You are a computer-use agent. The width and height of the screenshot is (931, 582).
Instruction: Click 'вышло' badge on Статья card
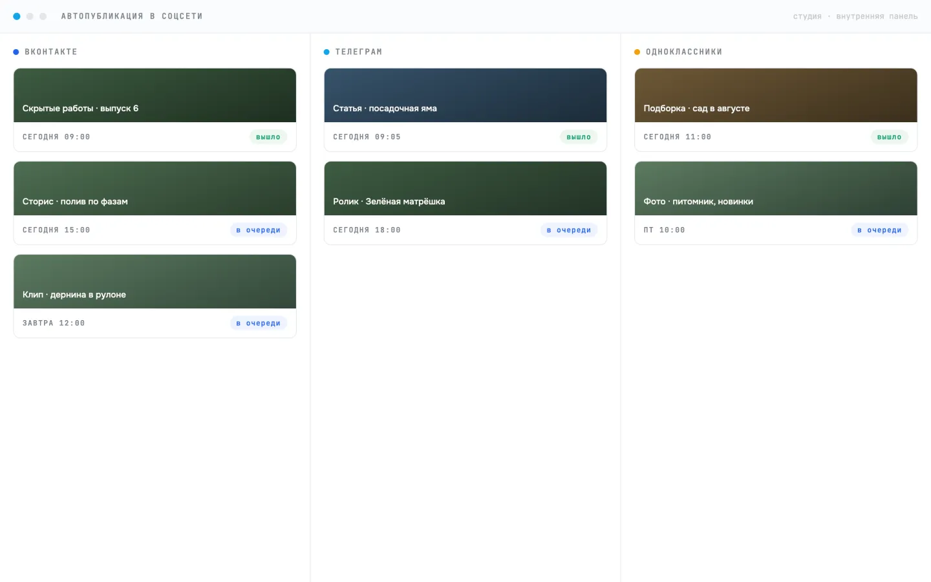[x=579, y=137]
